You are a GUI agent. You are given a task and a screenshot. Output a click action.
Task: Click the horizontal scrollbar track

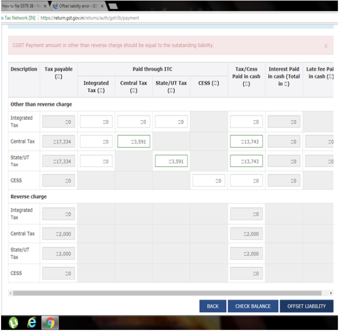(x=169, y=293)
